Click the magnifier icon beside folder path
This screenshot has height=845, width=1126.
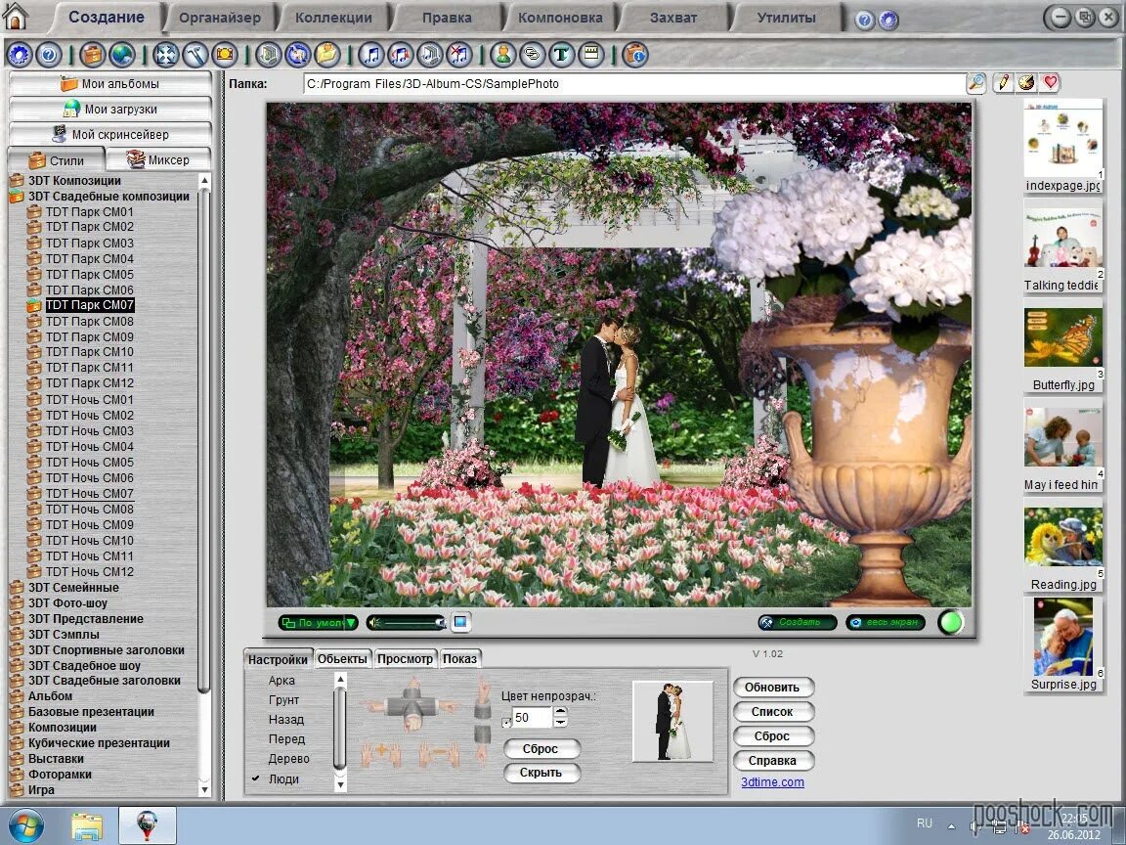click(x=975, y=82)
